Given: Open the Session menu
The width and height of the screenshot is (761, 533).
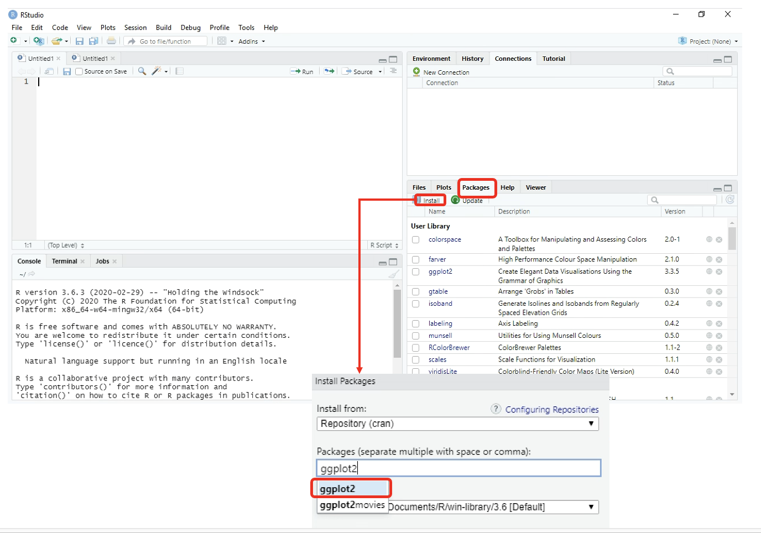Looking at the screenshot, I should [x=135, y=28].
